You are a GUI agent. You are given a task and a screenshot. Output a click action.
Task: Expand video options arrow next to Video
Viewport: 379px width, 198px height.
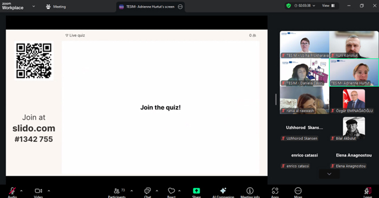point(49,191)
